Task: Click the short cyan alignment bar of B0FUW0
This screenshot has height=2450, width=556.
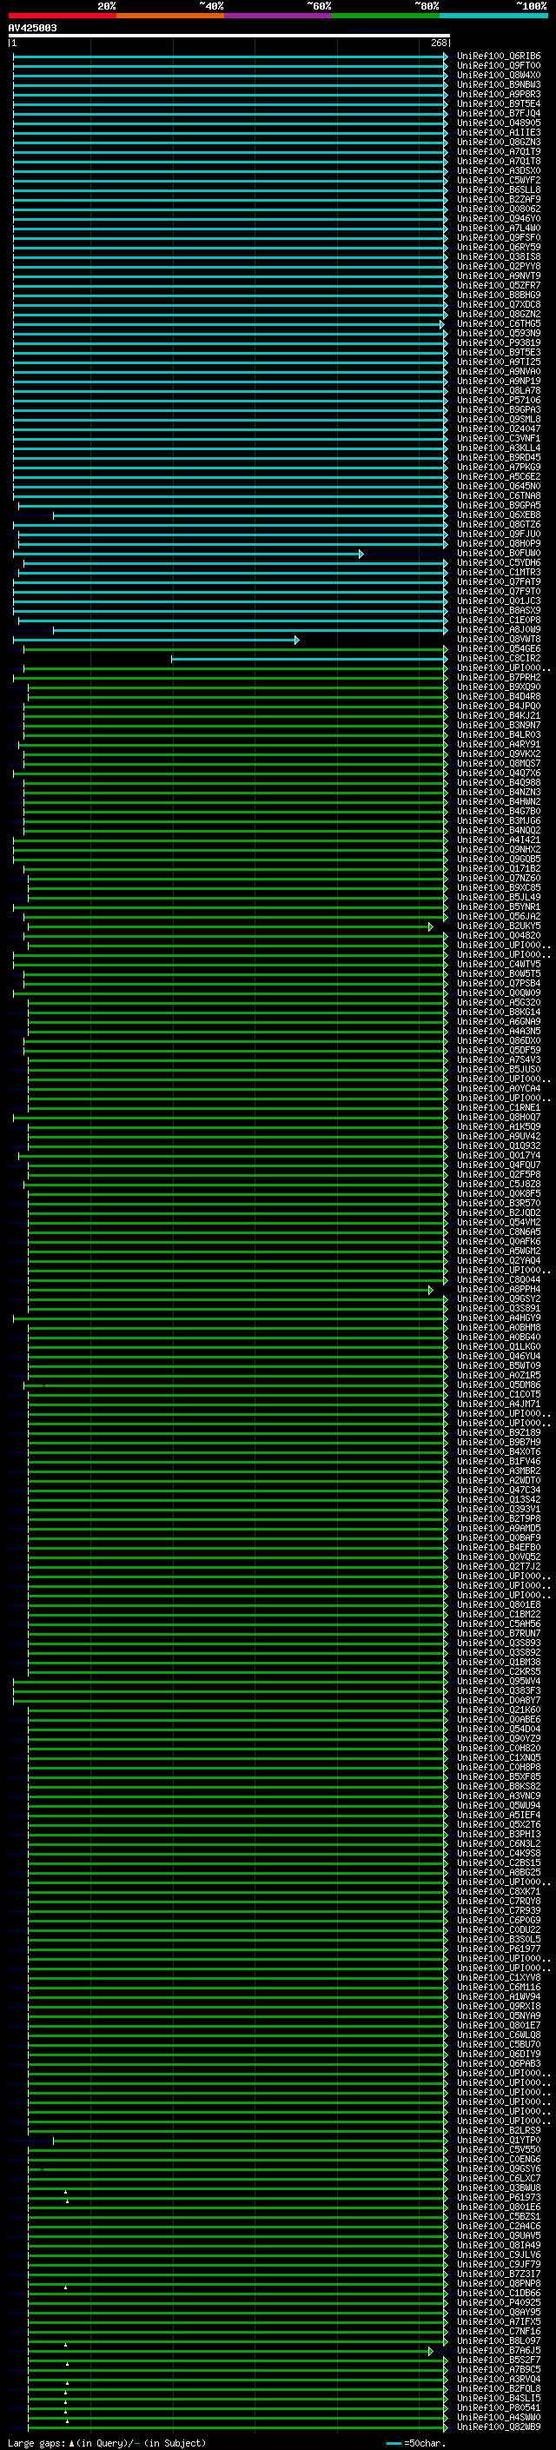Action: pos(189,554)
